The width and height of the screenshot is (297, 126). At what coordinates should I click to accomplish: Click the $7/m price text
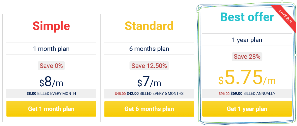[149, 82]
